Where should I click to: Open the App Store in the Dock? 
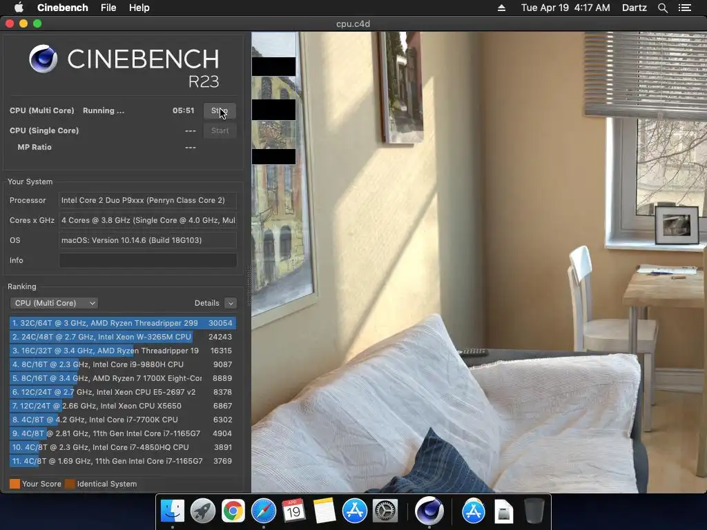pyautogui.click(x=354, y=511)
